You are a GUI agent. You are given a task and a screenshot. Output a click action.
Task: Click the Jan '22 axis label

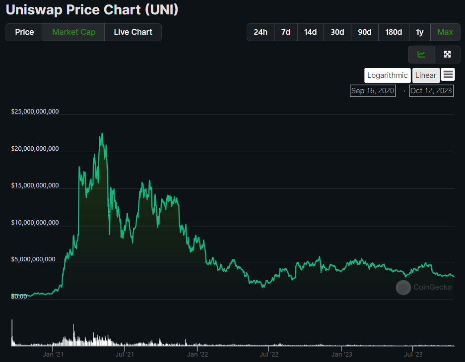pos(198,354)
